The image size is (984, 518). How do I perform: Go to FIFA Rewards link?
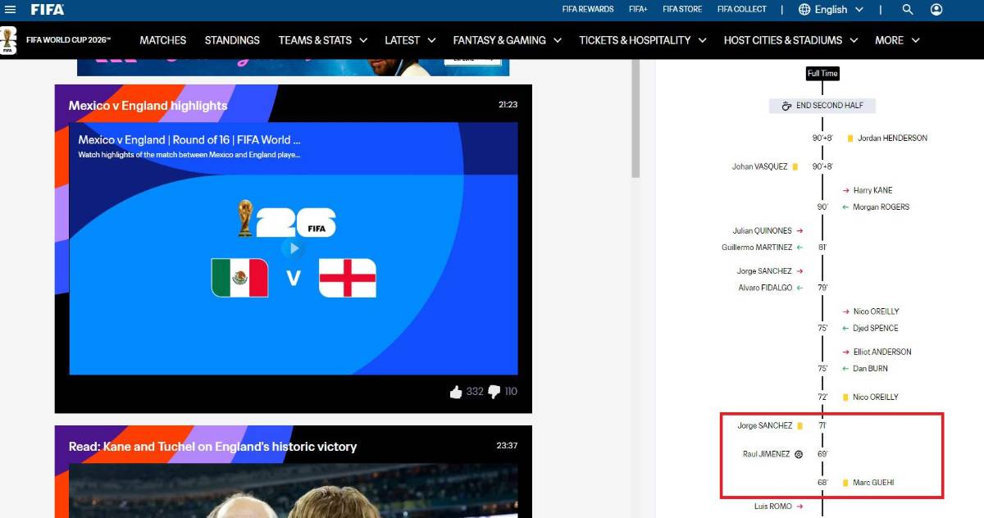588,10
